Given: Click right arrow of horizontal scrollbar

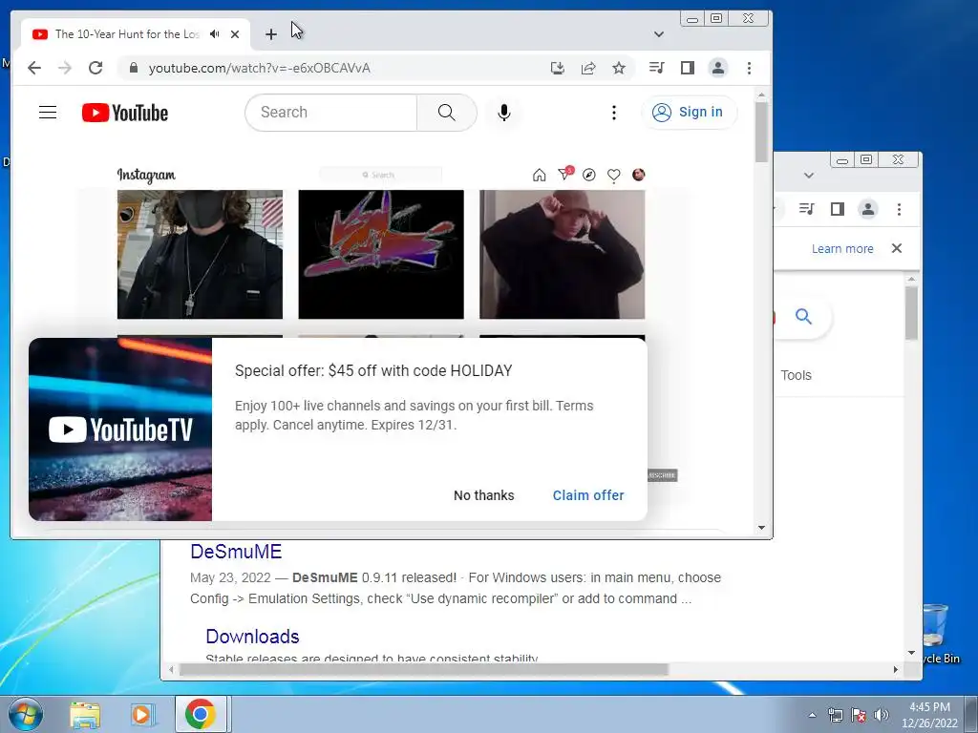Looking at the screenshot, I should tap(896, 669).
